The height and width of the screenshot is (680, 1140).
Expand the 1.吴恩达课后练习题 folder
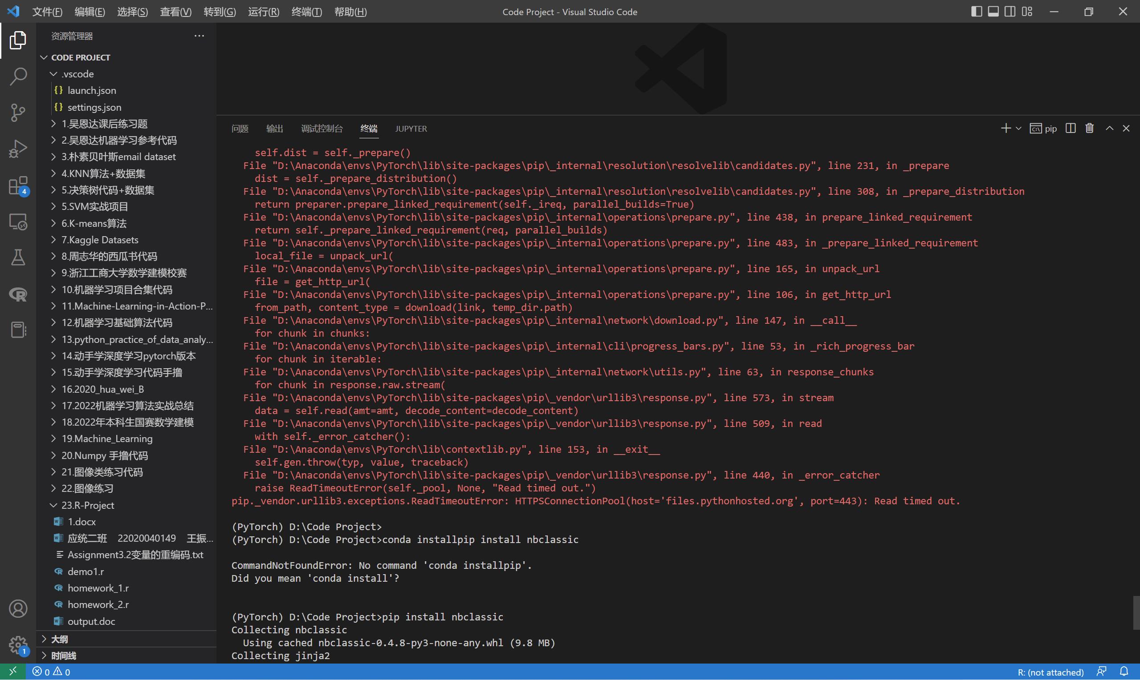pos(126,124)
